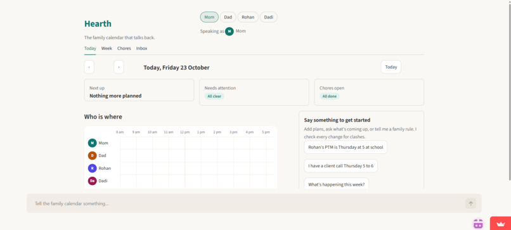Click "Nothing more planned" text

point(115,96)
